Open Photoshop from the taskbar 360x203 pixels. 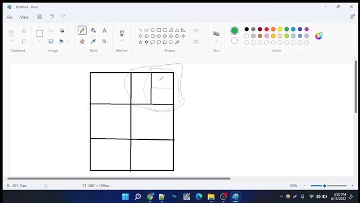coord(174,197)
